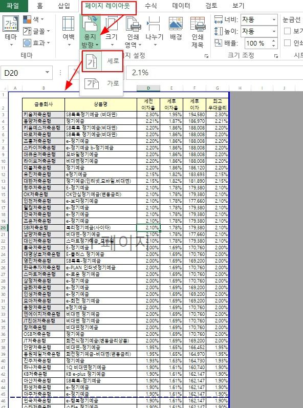Click the 크기 paper size icon
303x408 pixels.
pos(111,24)
